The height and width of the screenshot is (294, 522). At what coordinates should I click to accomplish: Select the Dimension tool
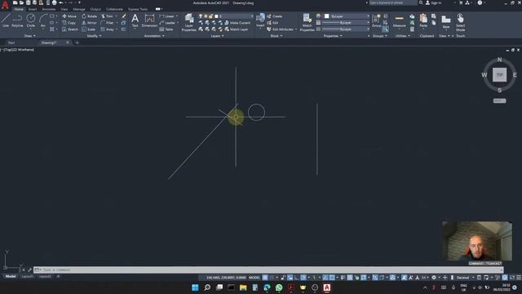pyautogui.click(x=149, y=20)
